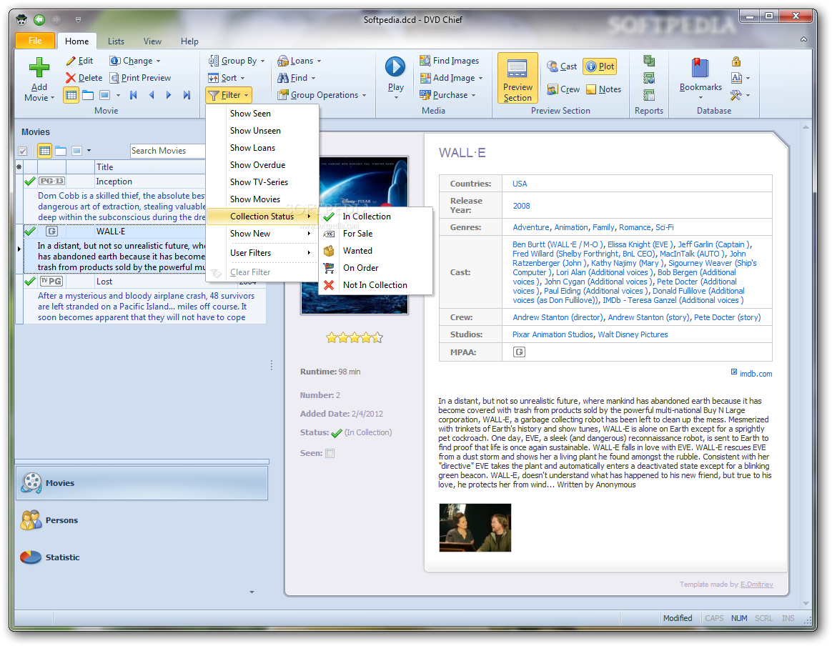Click the Pixar Animation Studios link

pyautogui.click(x=553, y=334)
